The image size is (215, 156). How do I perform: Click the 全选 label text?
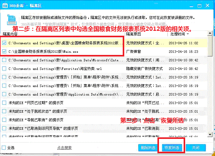pos(11,148)
